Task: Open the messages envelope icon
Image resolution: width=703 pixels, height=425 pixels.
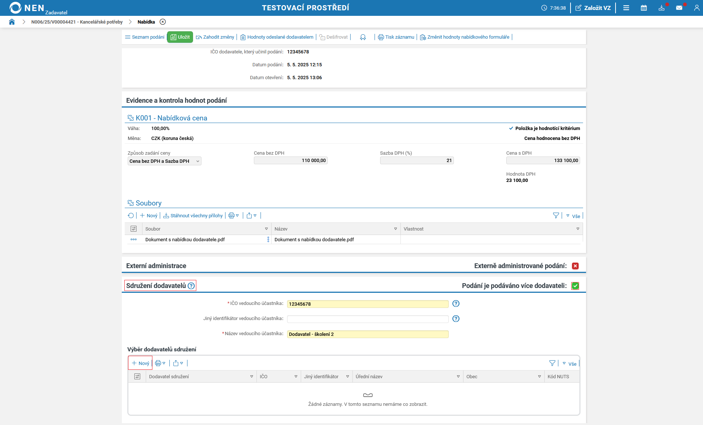Action: click(x=679, y=8)
